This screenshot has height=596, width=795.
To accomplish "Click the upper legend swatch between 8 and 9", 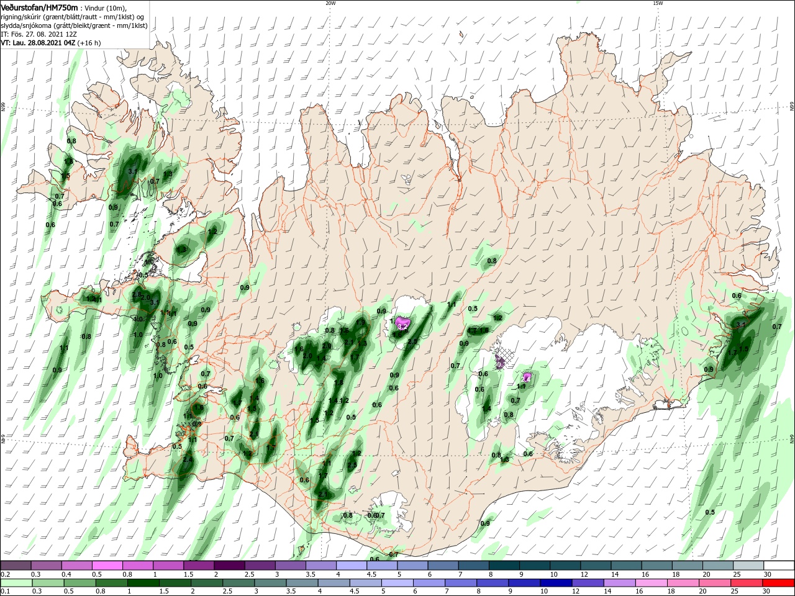I will 504,566.
